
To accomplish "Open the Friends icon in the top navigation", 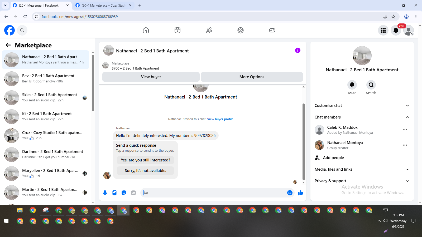I will click(209, 30).
